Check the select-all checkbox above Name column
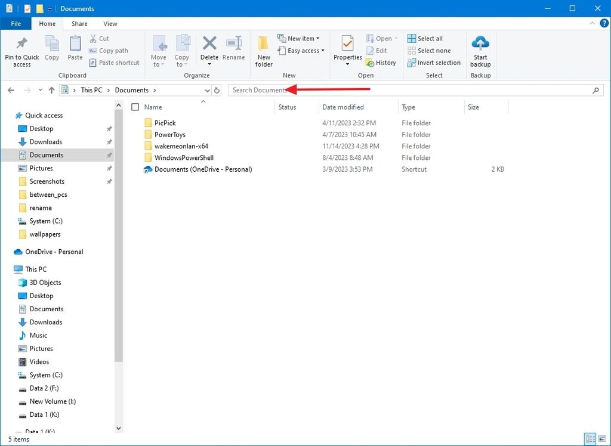 coord(135,107)
